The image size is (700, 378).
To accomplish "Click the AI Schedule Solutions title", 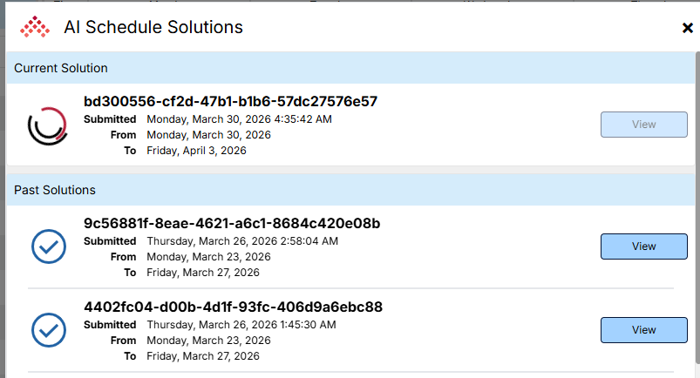I will [x=153, y=27].
